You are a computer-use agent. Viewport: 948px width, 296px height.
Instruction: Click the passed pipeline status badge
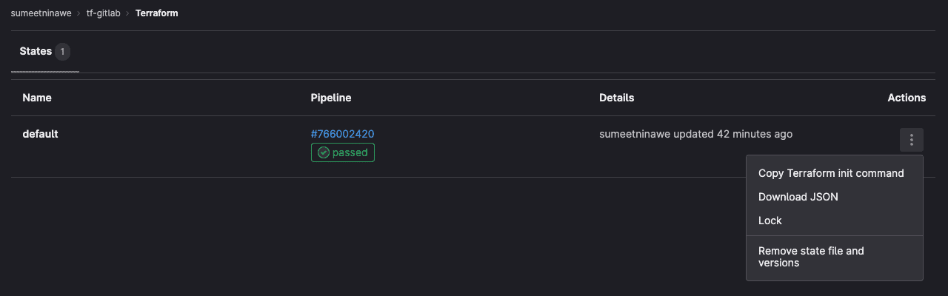[343, 153]
